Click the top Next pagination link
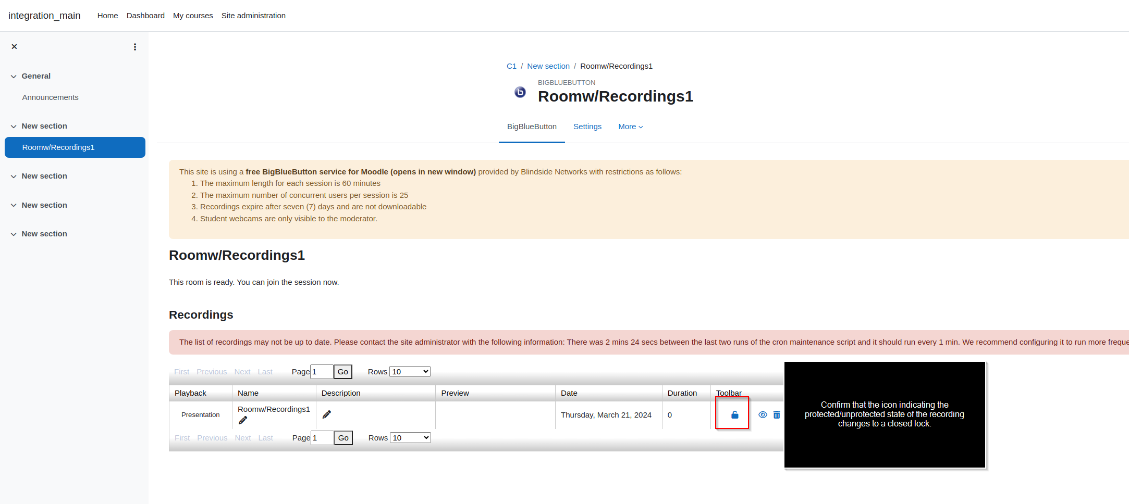 242,372
